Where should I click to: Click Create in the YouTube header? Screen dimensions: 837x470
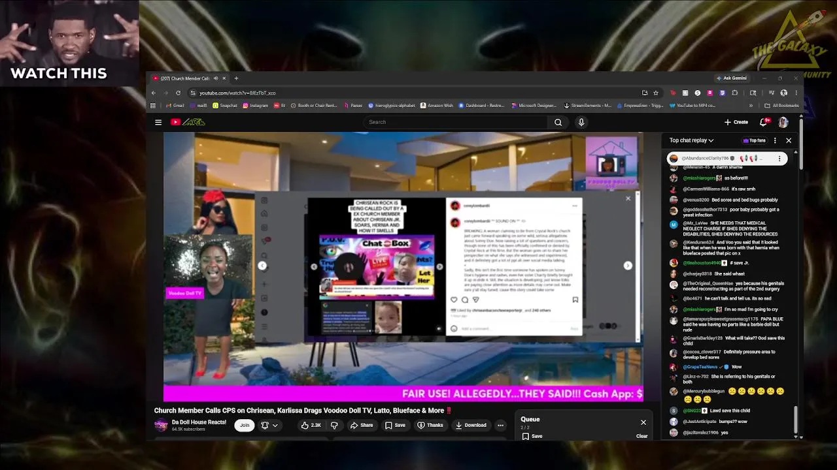point(736,122)
